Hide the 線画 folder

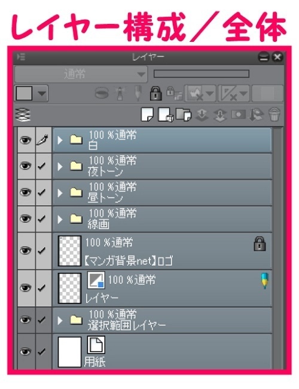click(26, 218)
